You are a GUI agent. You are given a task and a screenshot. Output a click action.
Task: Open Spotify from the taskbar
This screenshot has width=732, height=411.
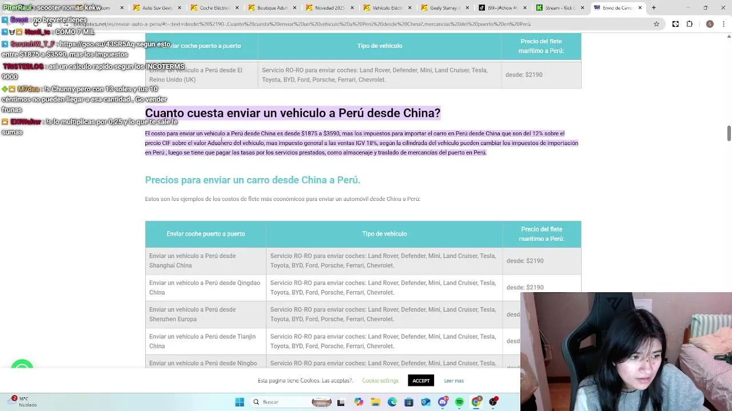tap(459, 402)
